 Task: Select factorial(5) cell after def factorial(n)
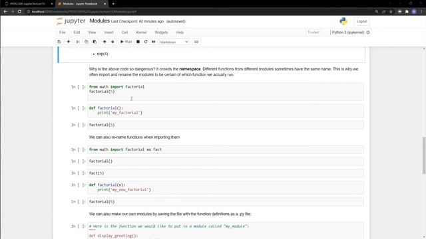click(226, 202)
